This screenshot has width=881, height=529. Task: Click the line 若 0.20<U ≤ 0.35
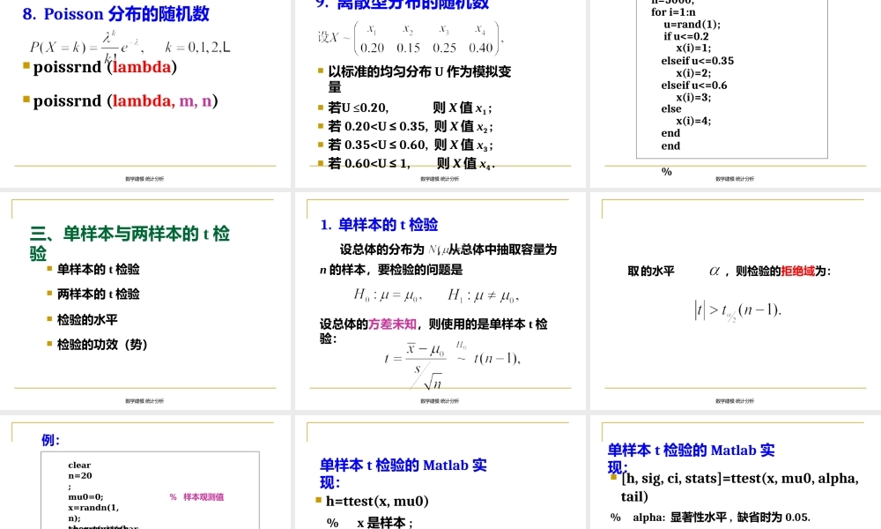pos(411,126)
